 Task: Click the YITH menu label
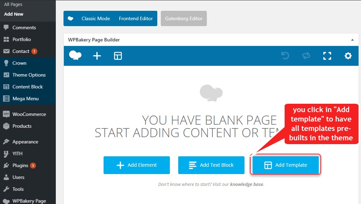tap(17, 154)
